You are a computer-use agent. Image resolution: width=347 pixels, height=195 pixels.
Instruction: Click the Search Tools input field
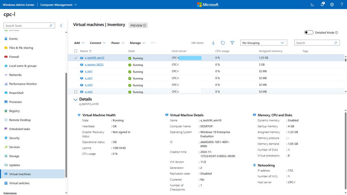[27, 26]
